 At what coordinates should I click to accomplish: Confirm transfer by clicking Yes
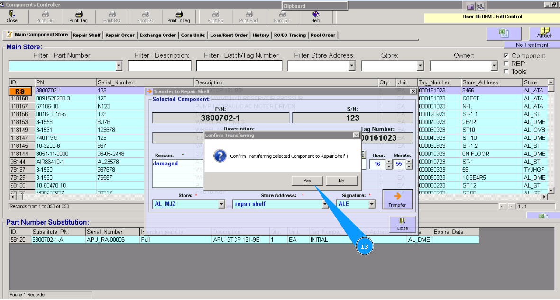pyautogui.click(x=307, y=181)
